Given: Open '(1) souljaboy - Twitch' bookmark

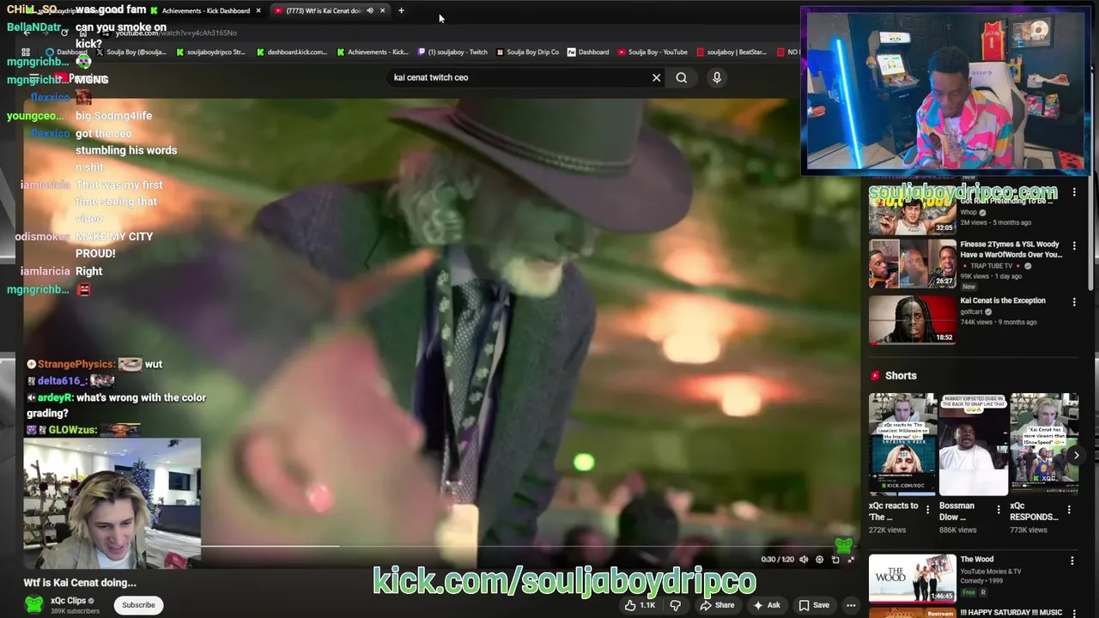Looking at the screenshot, I should point(452,51).
